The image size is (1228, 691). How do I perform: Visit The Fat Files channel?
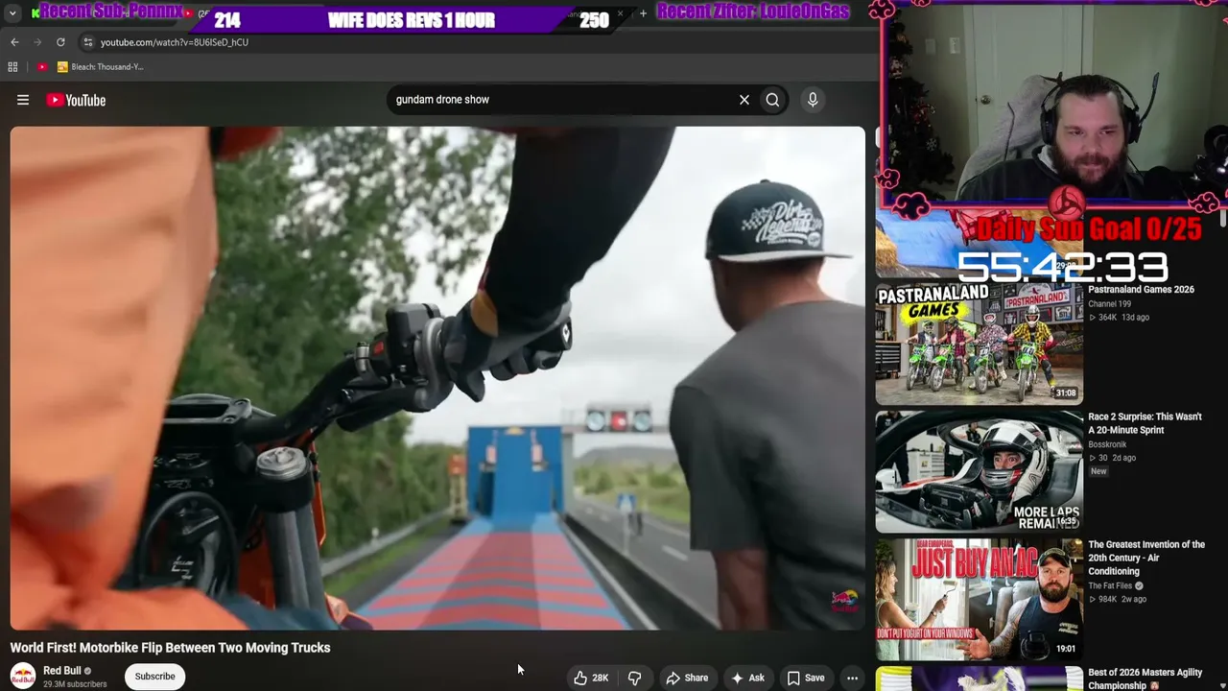click(x=1110, y=585)
